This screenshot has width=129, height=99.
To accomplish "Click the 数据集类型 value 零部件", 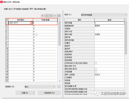I will 109,26.
